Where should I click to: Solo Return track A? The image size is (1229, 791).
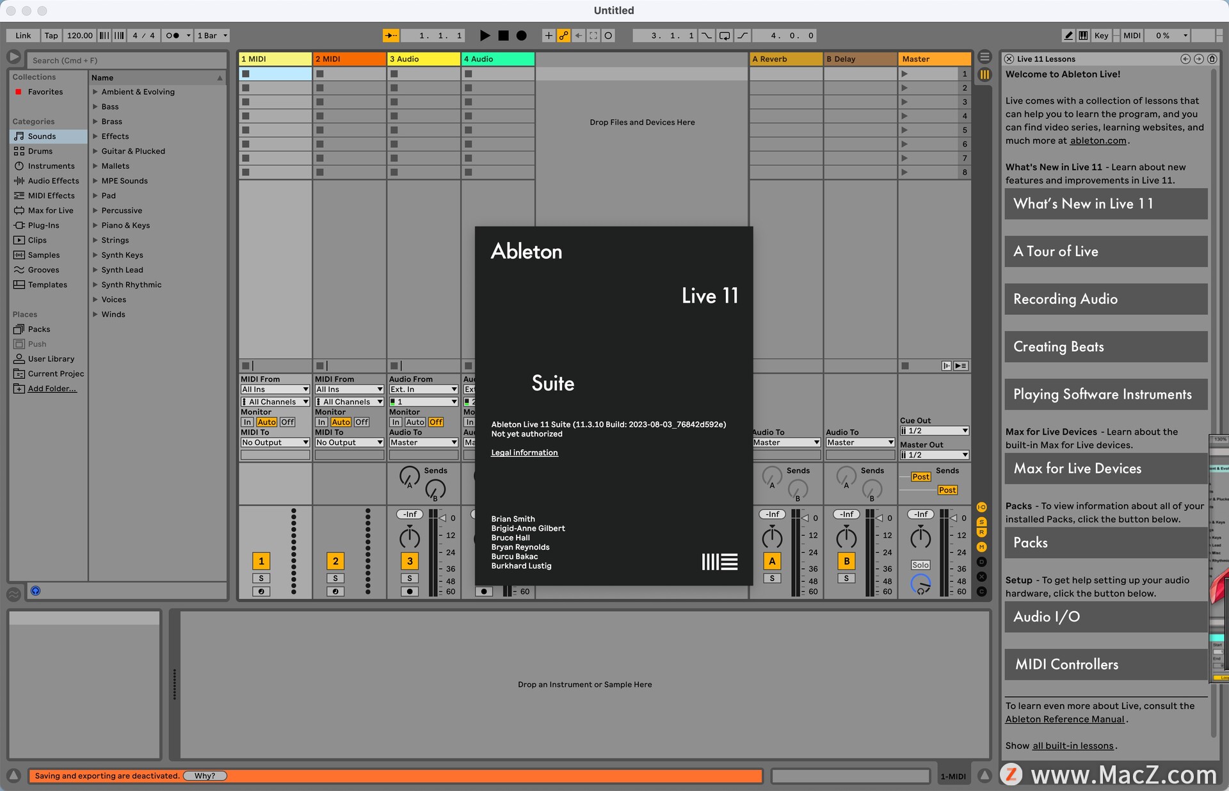click(x=772, y=578)
